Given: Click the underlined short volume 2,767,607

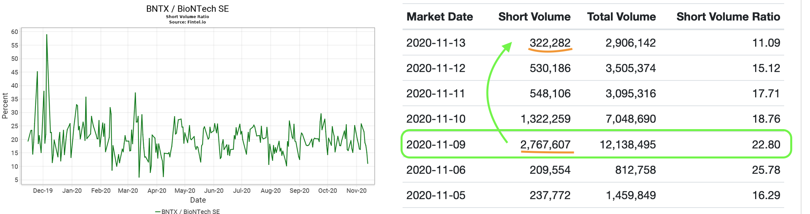Looking at the screenshot, I should click(546, 145).
